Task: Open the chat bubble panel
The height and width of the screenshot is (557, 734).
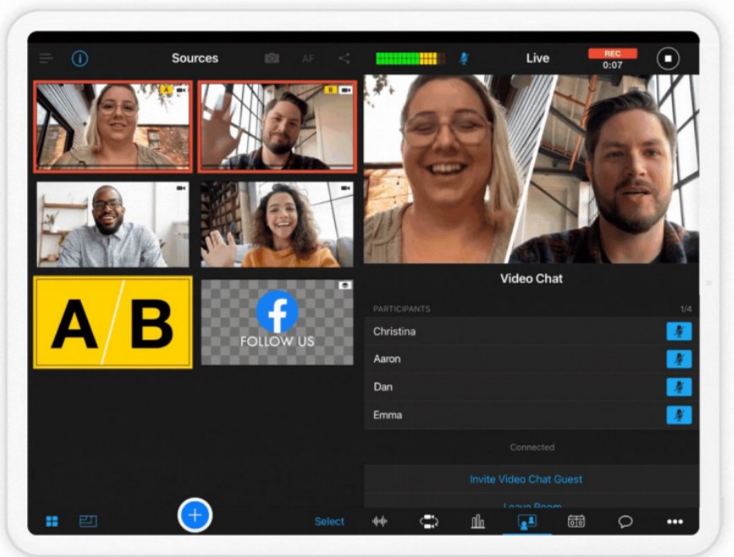Action: click(626, 522)
